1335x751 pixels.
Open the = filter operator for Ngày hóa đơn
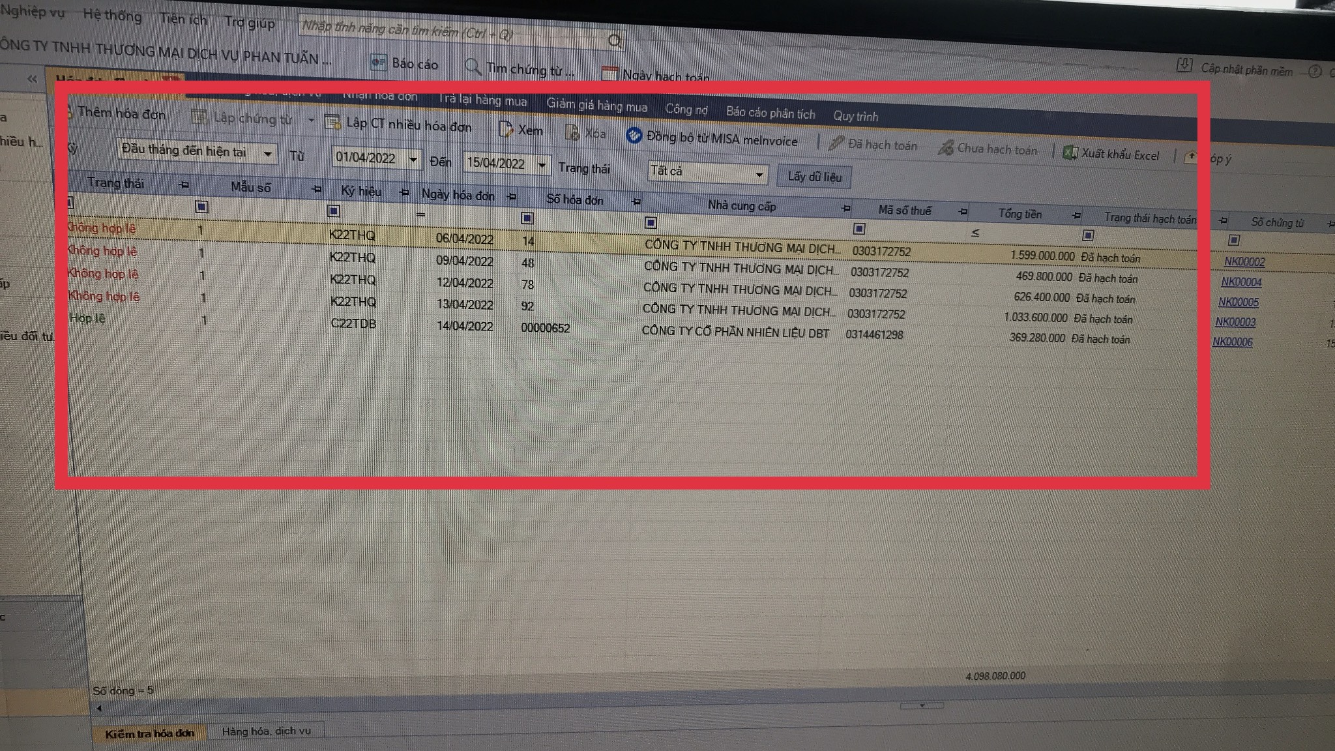point(421,214)
